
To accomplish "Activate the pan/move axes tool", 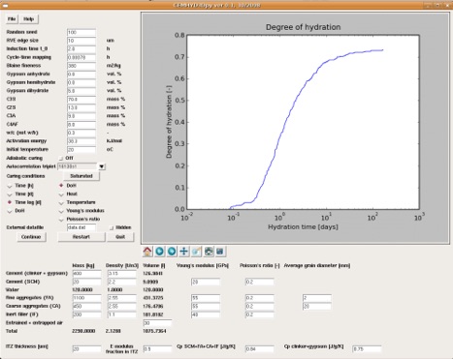I will pyautogui.click(x=184, y=252).
